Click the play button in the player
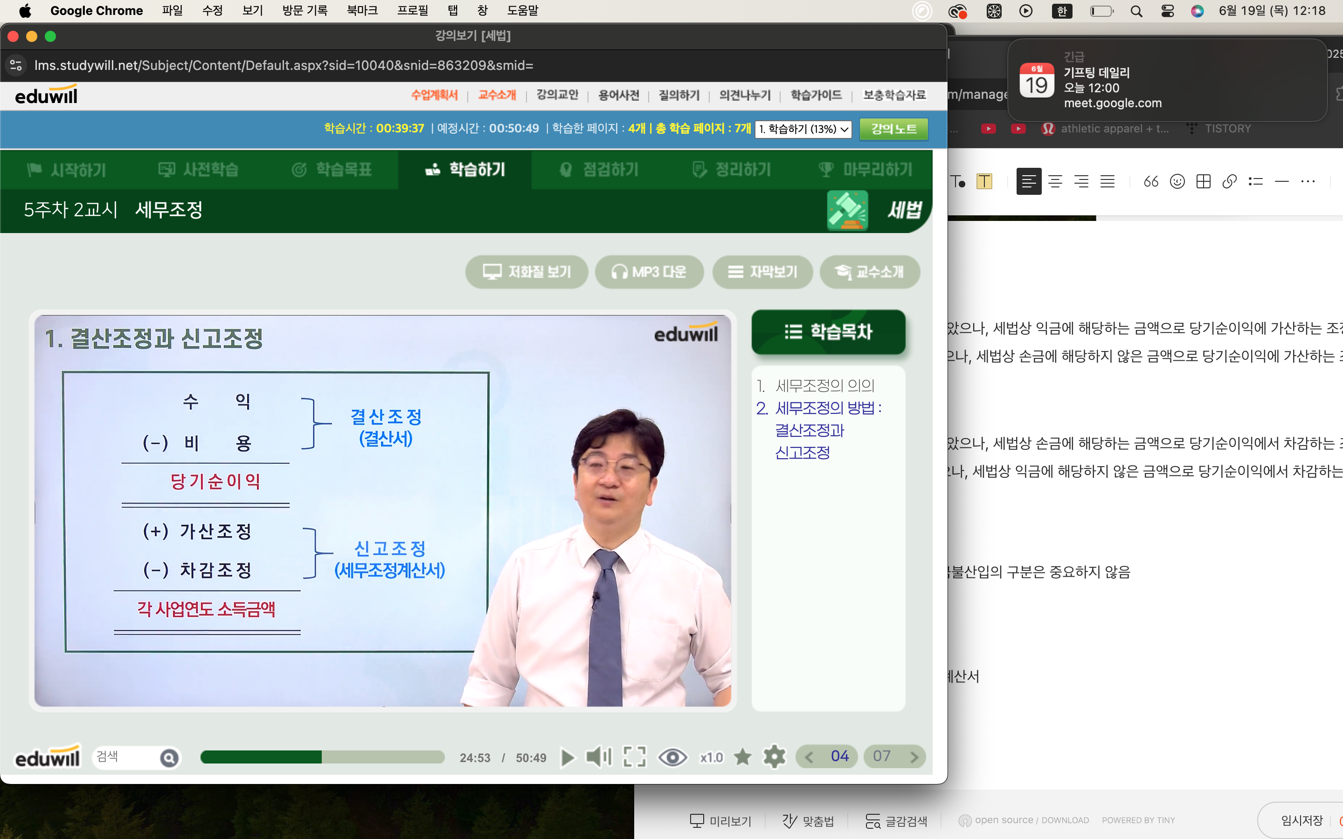Screen dimensions: 1343x839 tap(567, 757)
